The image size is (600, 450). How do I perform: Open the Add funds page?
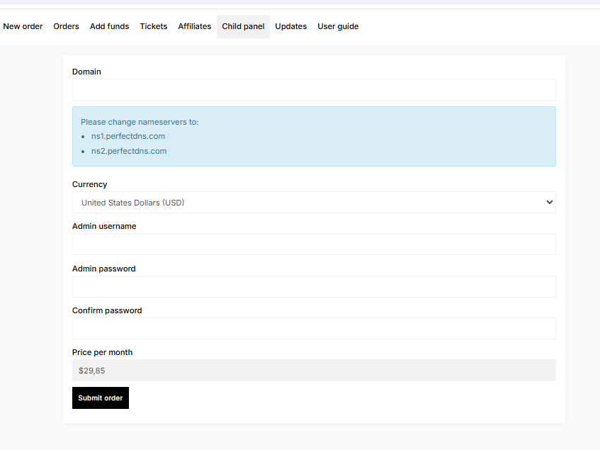point(110,26)
